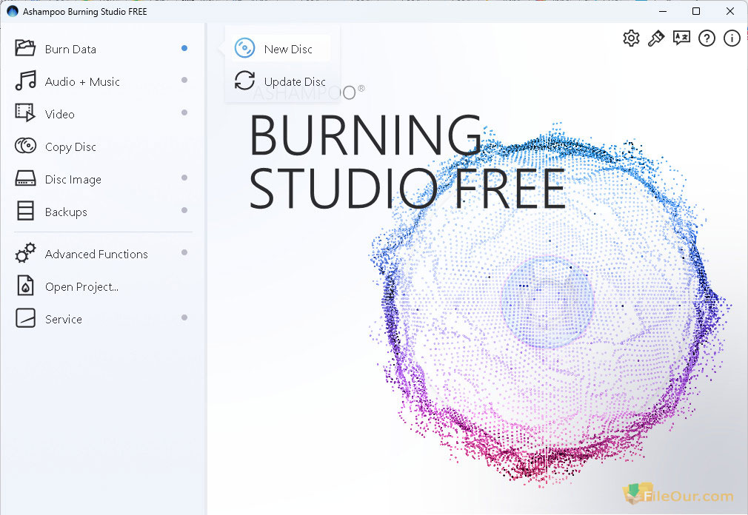Click the blue dot beside Burn Data
Screen dimensions: 748x515
(x=184, y=48)
